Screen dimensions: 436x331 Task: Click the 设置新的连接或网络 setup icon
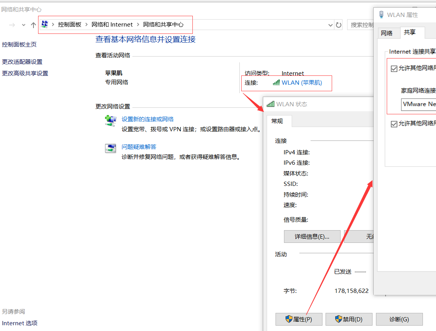tap(111, 120)
